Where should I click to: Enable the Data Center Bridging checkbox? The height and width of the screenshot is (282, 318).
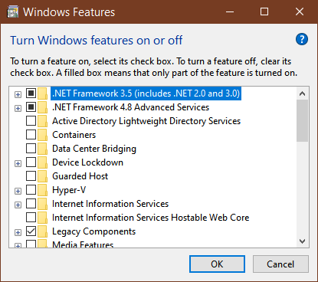[x=31, y=149]
